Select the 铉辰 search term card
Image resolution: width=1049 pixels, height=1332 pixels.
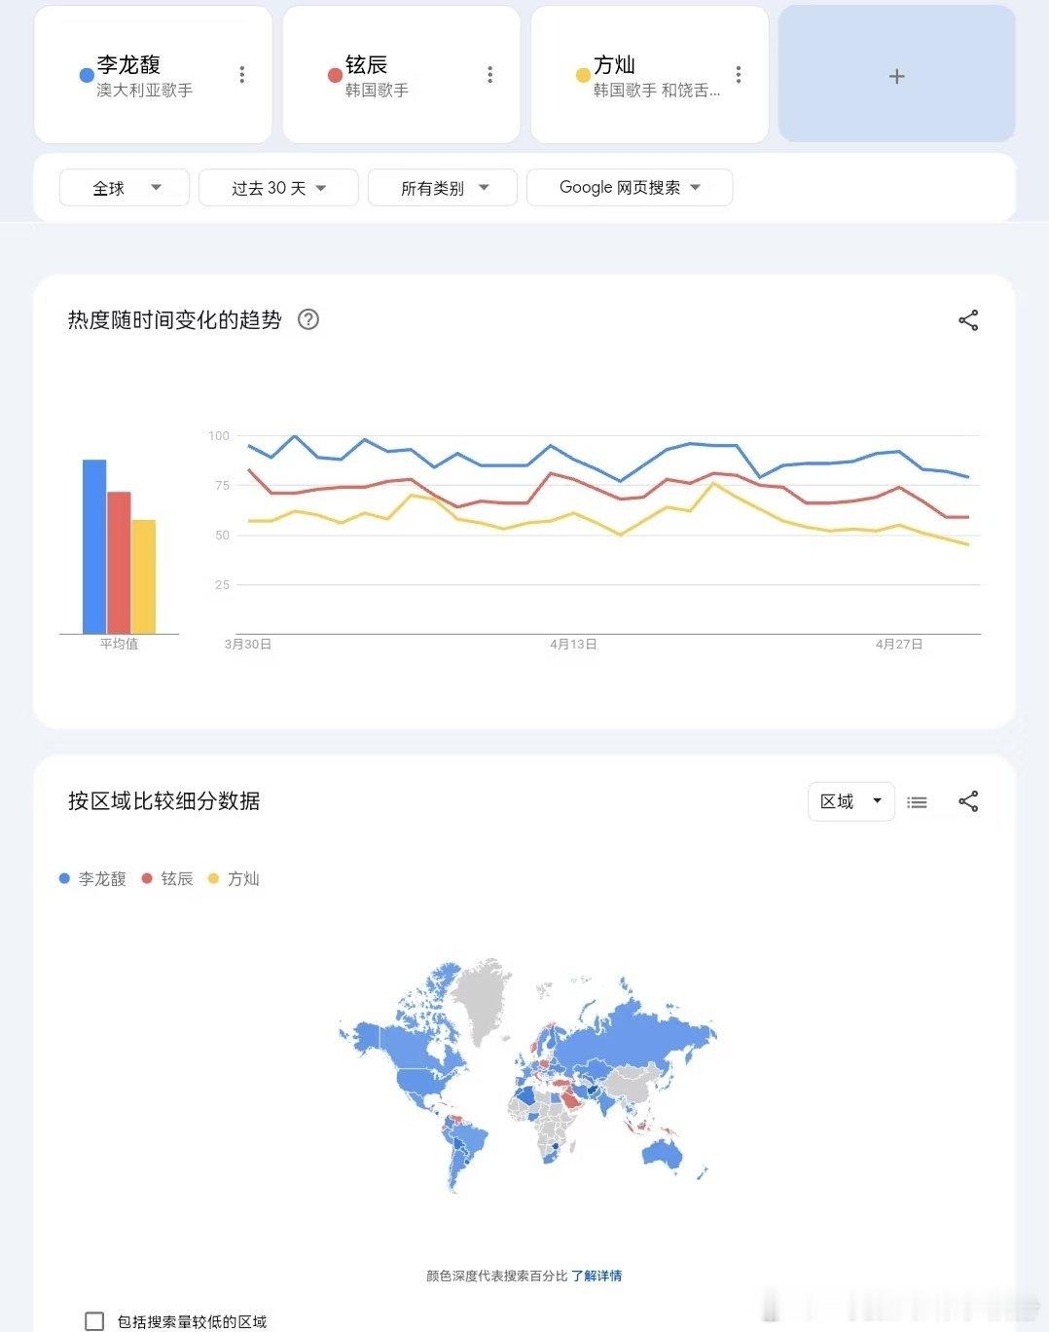click(x=401, y=75)
